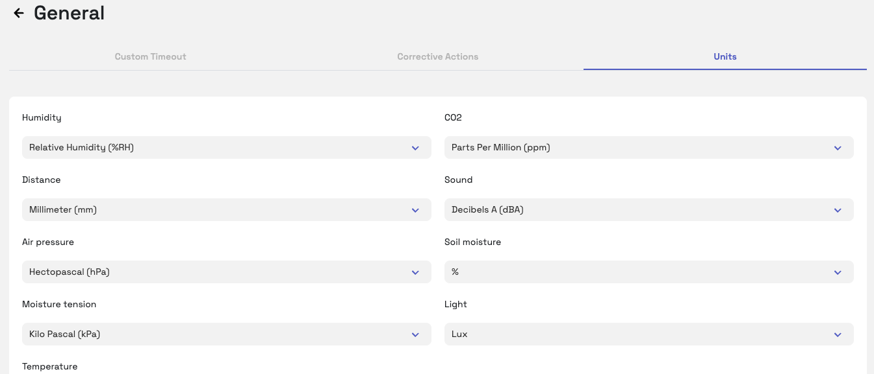Click the chevron in the Lux field
Screen dimensions: 874x374
tap(838, 335)
